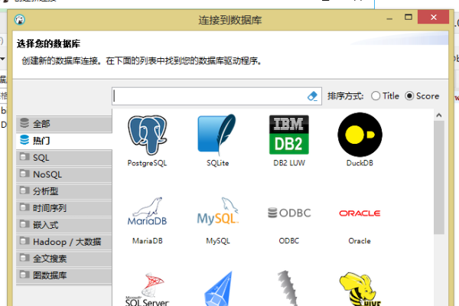This screenshot has width=459, height=306.
Task: Open the 全部 category
Action: pyautogui.click(x=64, y=124)
